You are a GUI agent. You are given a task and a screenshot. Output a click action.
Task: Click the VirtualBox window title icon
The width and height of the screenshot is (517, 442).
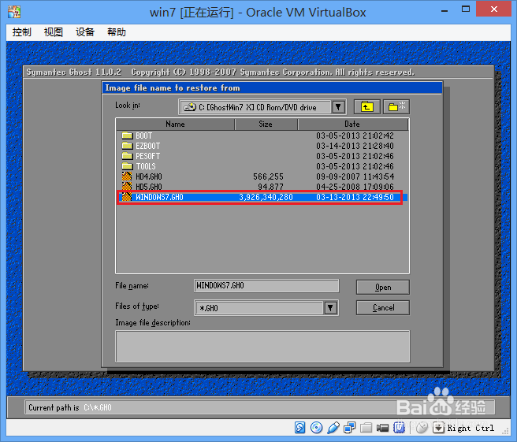(x=14, y=12)
